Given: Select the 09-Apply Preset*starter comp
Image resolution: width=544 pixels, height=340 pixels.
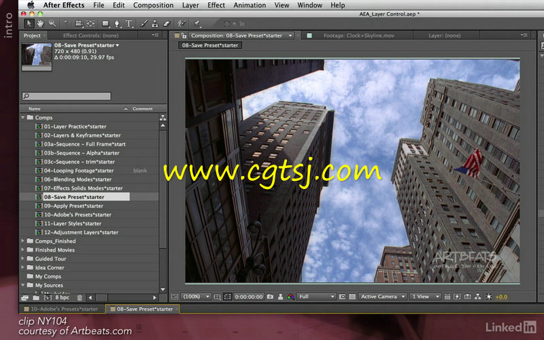Looking at the screenshot, I should pyautogui.click(x=73, y=206).
